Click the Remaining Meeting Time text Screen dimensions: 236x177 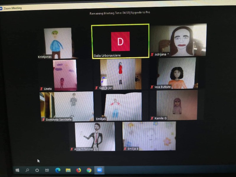[109, 13]
